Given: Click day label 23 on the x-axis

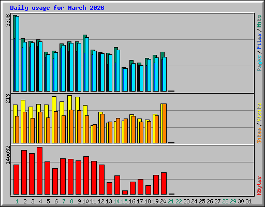Looking at the screenshot, I should click(x=186, y=201).
